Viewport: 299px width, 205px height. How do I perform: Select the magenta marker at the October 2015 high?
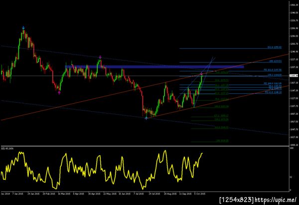[201, 73]
